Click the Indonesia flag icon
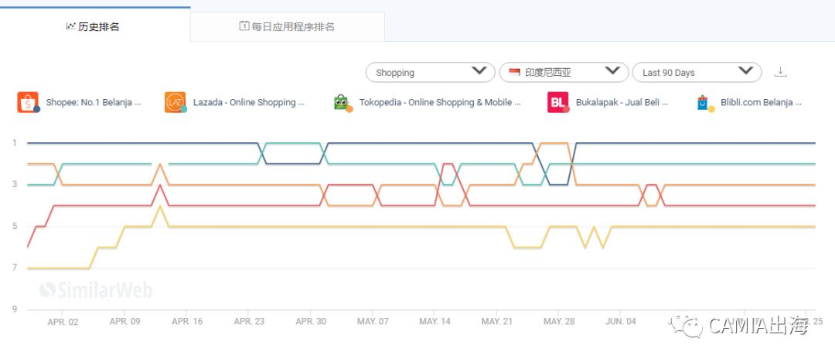Viewport: 835px width, 362px height. tap(514, 72)
